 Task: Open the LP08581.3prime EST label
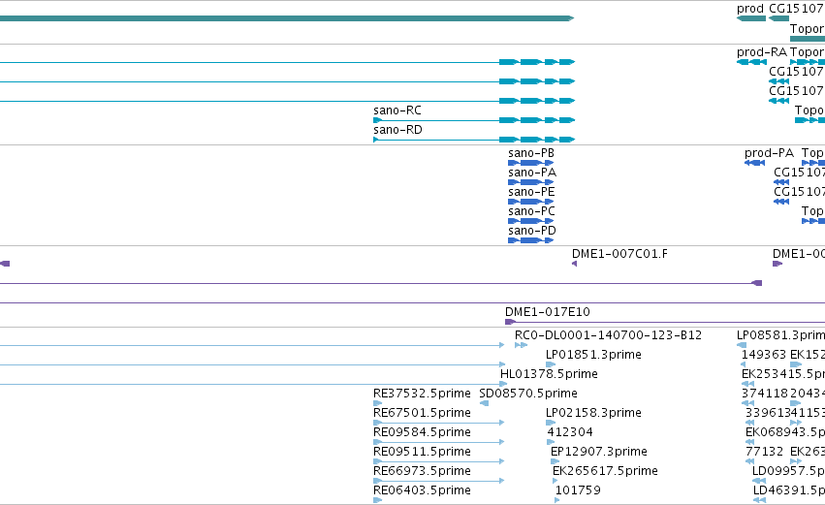(x=780, y=335)
